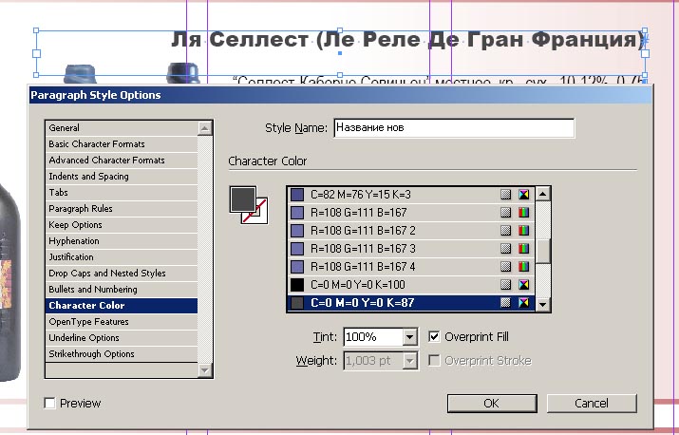Open Underline Options section

tap(122, 337)
